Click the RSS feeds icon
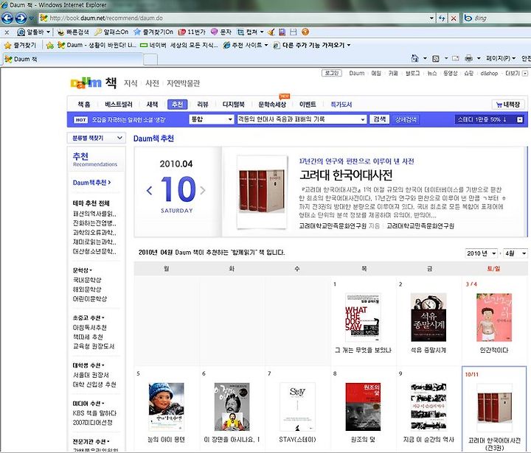This screenshot has width=531, height=453. [x=436, y=58]
